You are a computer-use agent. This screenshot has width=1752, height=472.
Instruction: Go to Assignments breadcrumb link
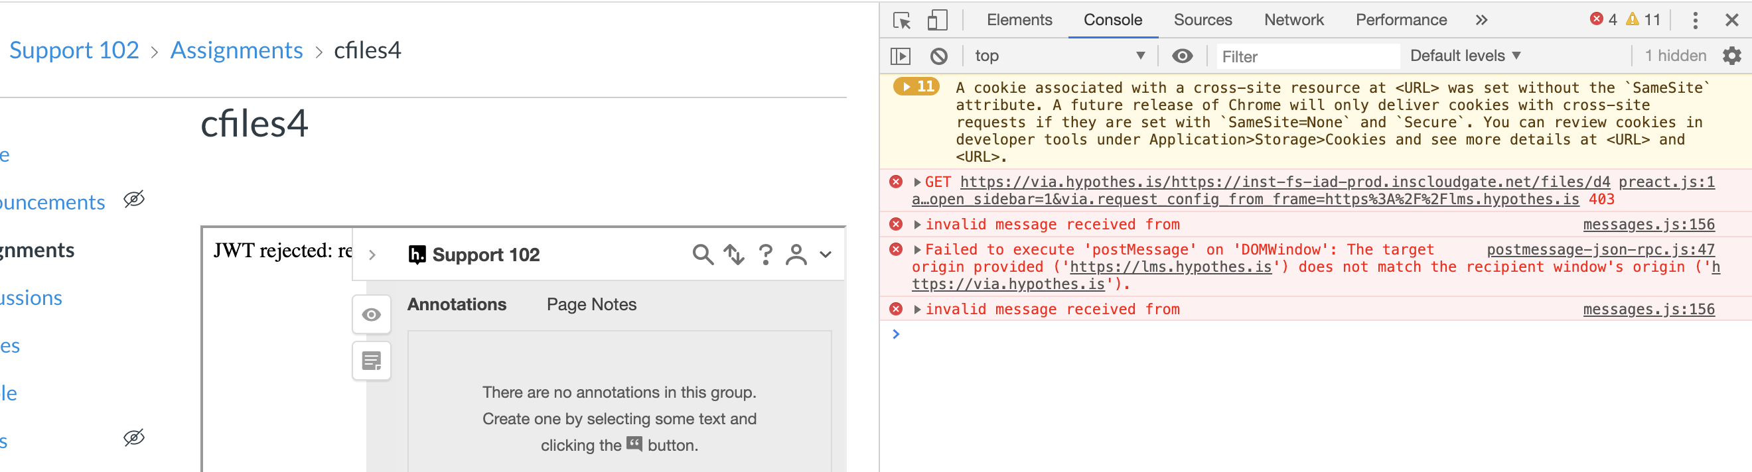[x=236, y=50]
